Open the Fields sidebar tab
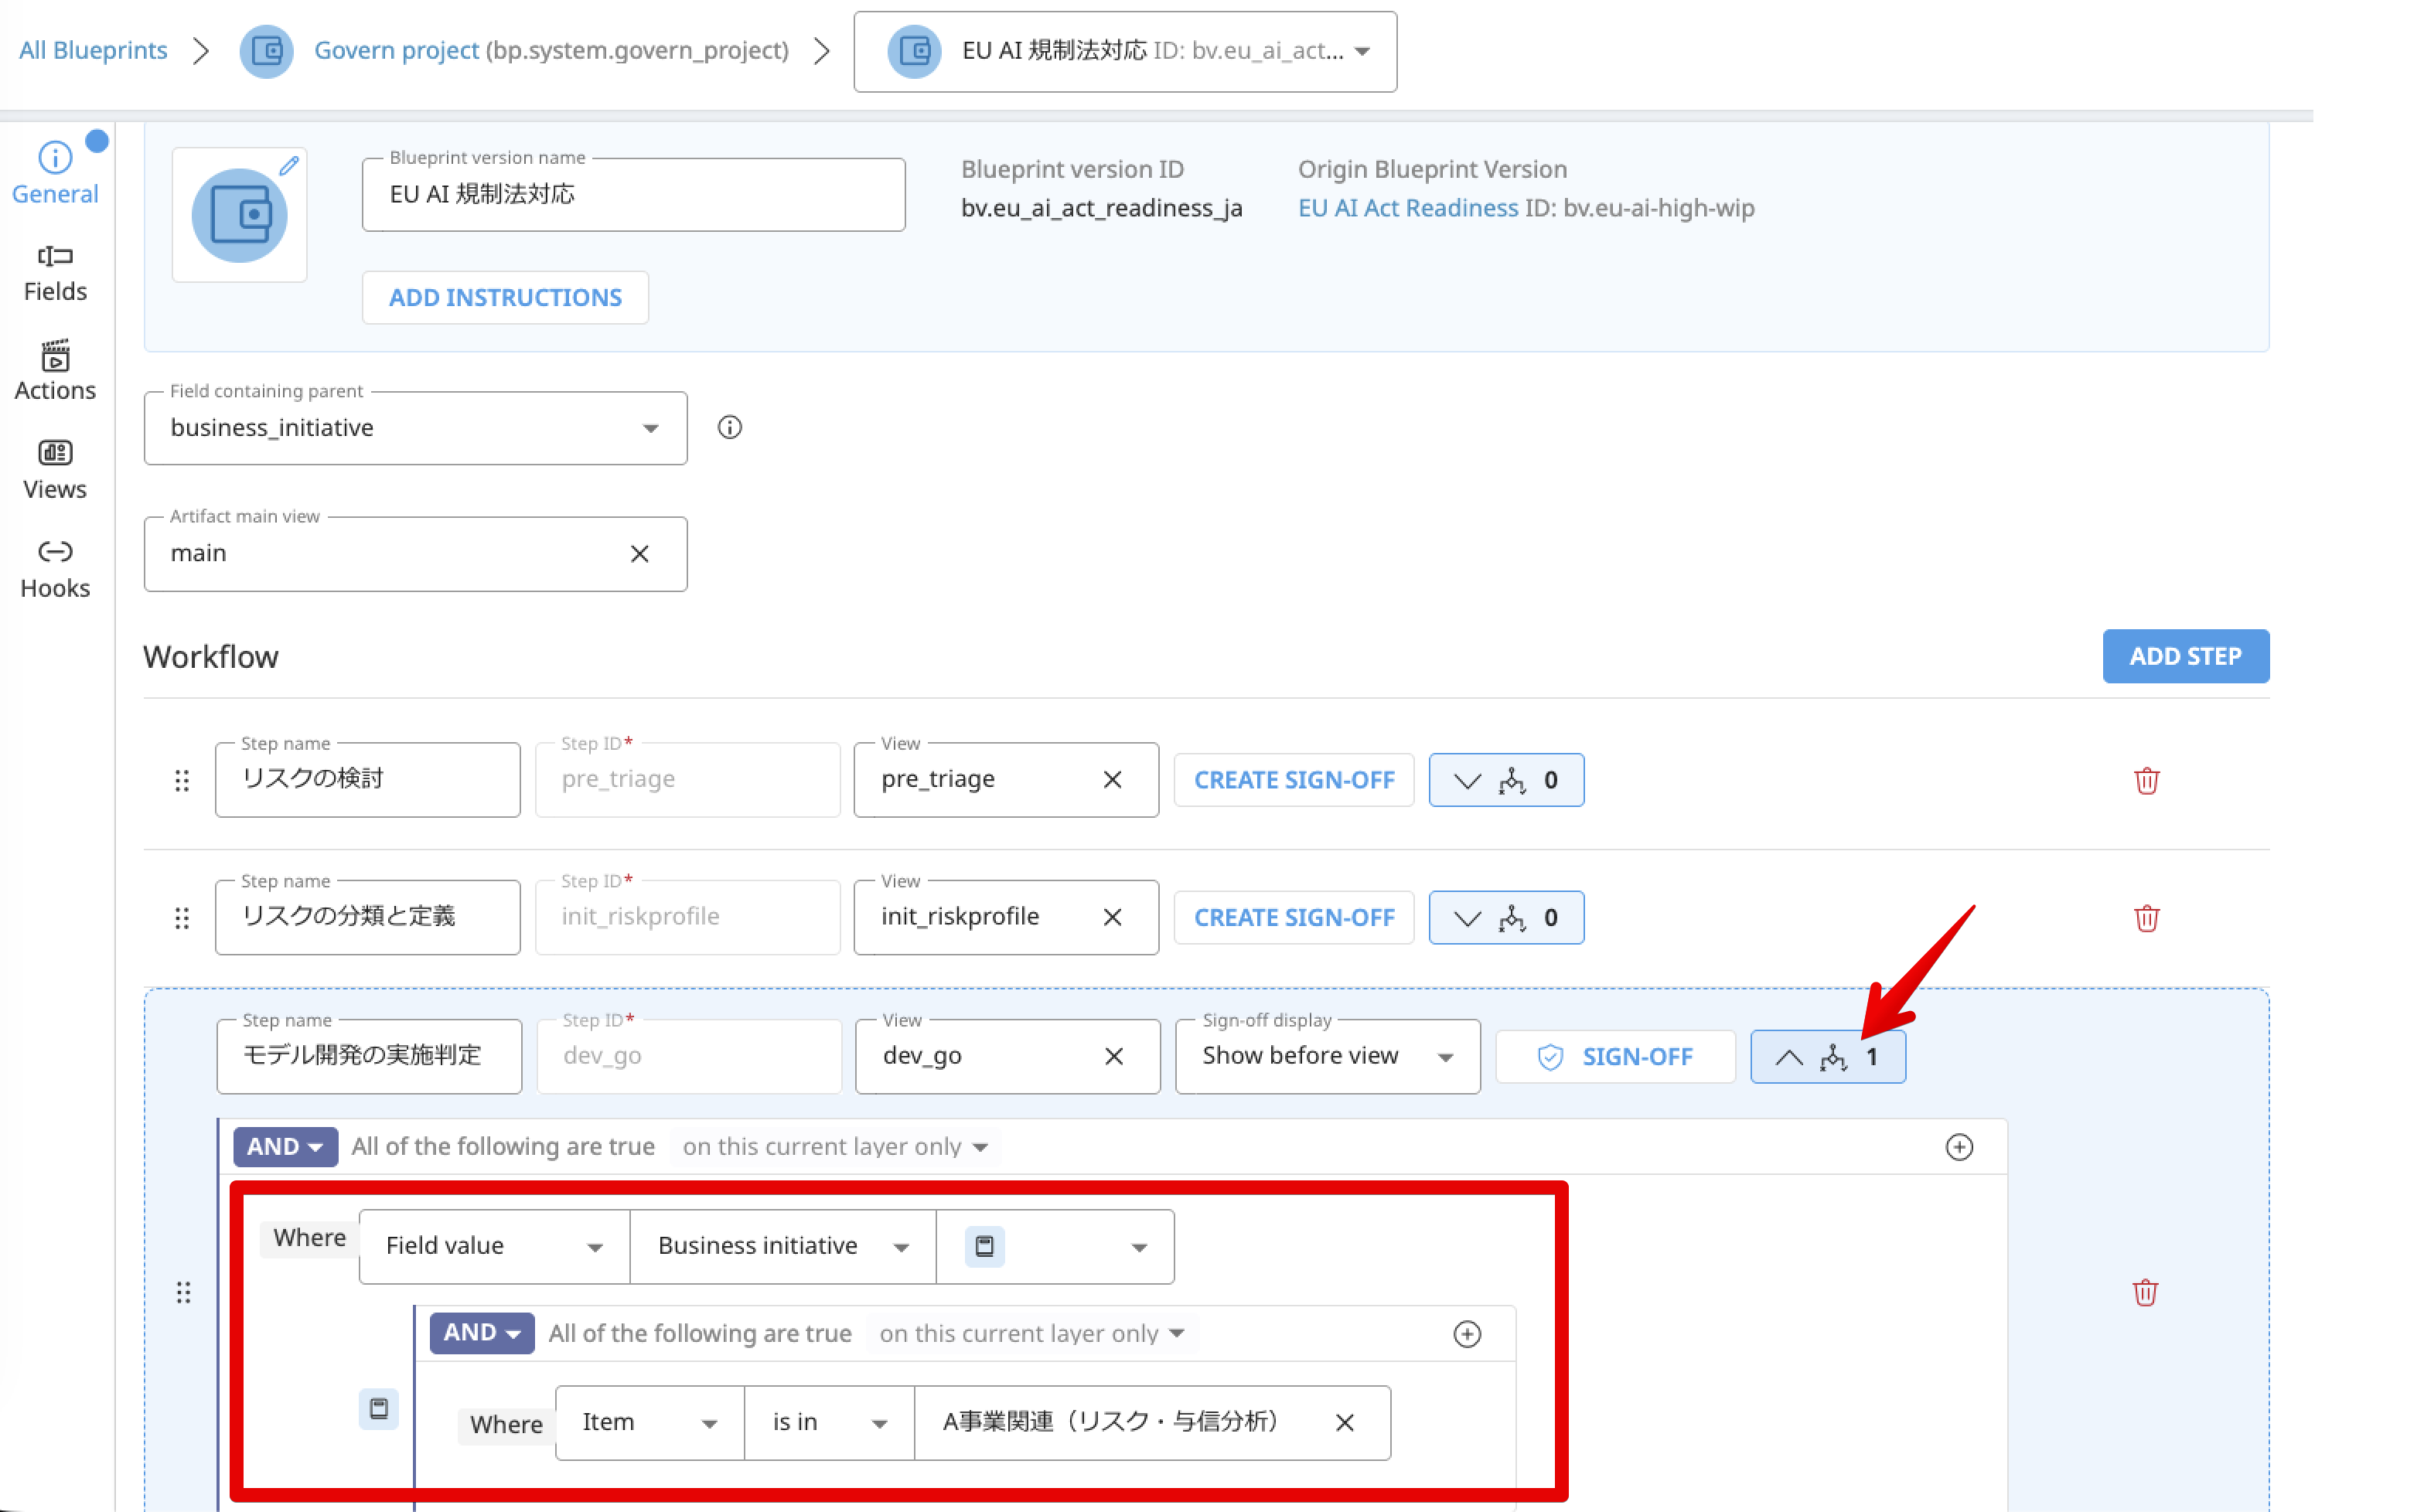The image size is (2424, 1512). [55, 273]
